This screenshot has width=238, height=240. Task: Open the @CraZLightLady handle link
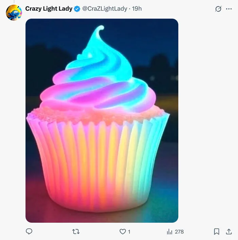coord(105,9)
